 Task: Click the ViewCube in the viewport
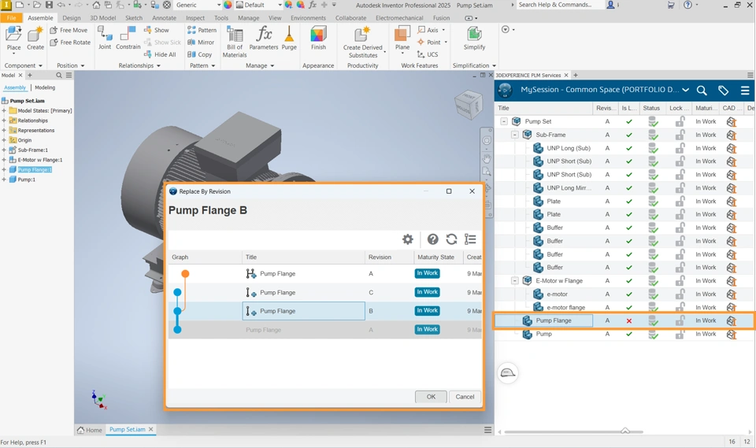pos(468,105)
